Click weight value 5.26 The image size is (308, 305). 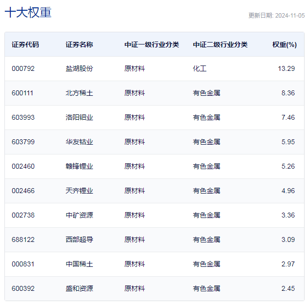tap(288, 166)
